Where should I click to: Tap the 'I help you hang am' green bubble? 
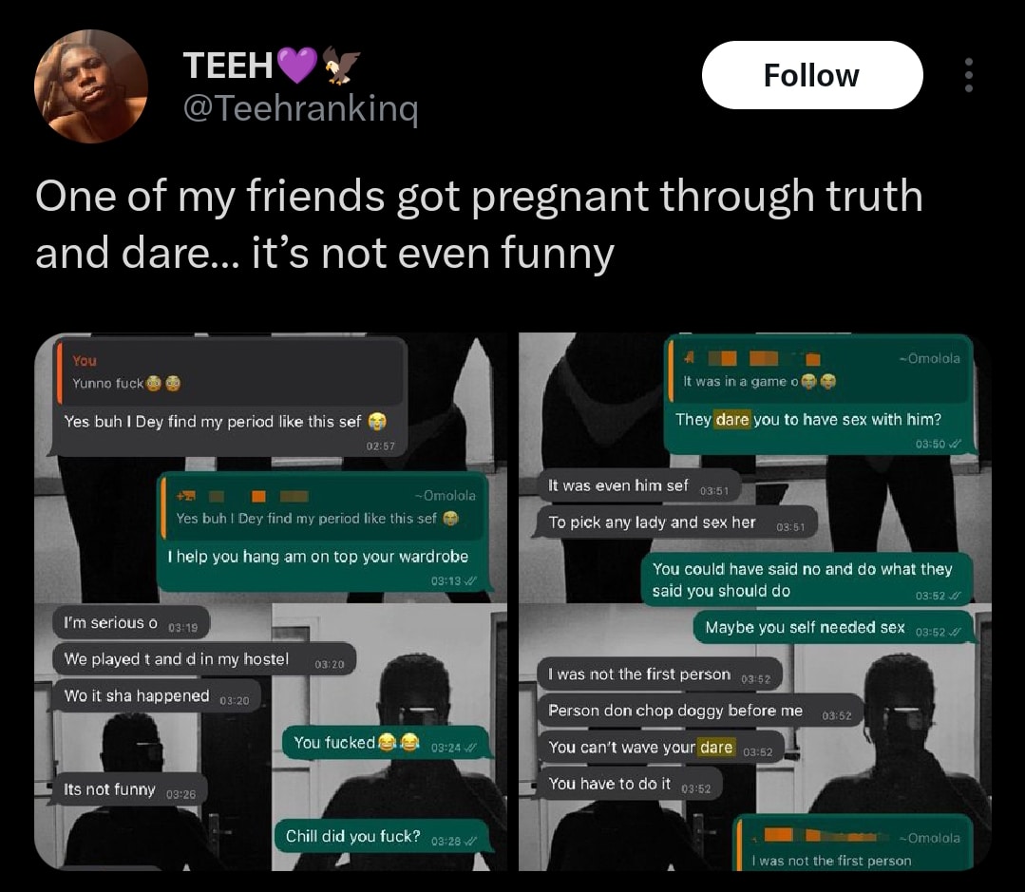pos(323,533)
